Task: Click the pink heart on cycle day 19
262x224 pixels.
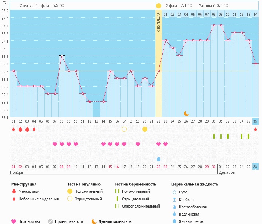Action: pos(138,144)
